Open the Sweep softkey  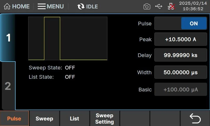(44, 119)
